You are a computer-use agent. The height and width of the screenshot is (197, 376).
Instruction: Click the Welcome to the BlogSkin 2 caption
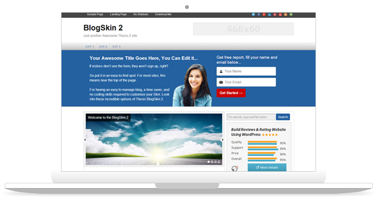(108, 118)
